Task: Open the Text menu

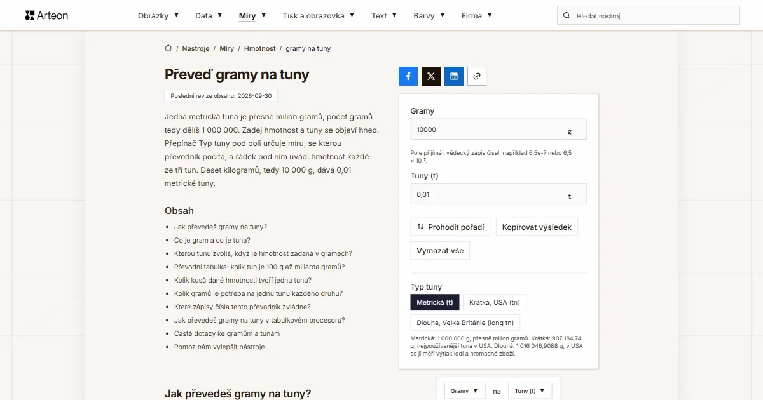Action: coord(384,16)
